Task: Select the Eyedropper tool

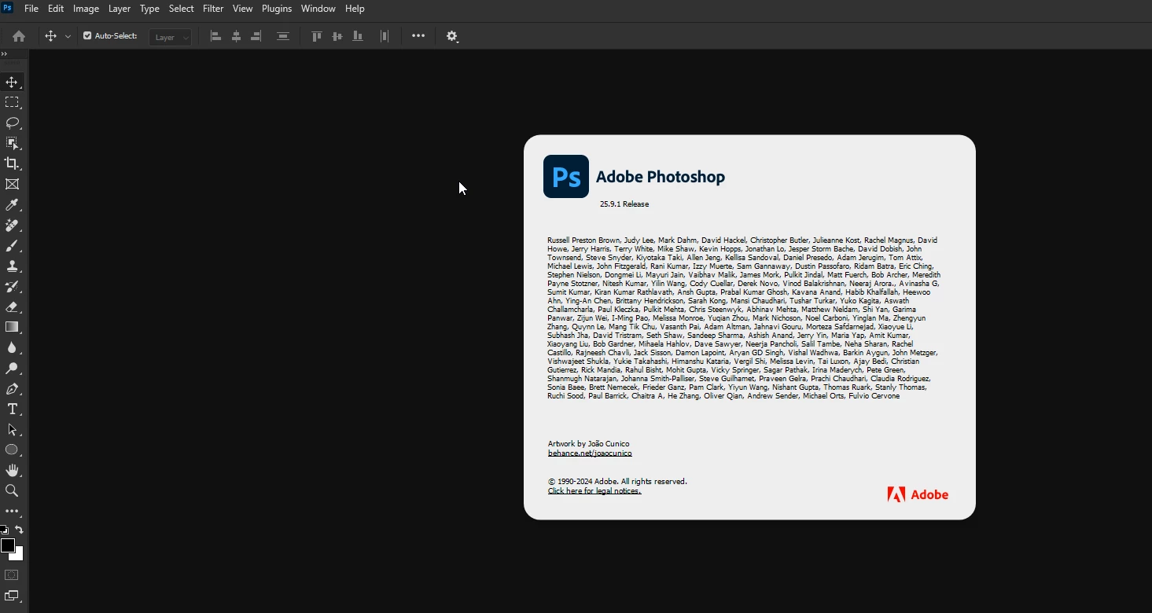Action: (12, 205)
